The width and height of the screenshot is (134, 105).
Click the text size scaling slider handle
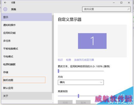point(58,71)
